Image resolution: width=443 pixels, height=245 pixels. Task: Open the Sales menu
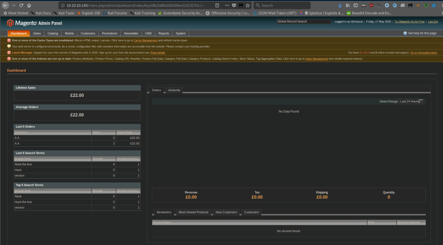[x=37, y=33]
